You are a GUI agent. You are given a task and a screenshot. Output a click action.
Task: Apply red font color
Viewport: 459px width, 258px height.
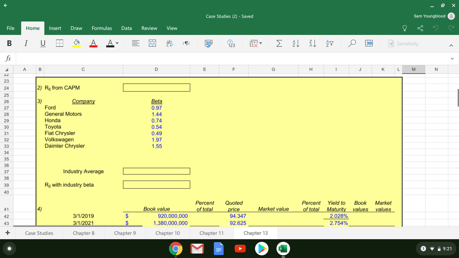[93, 44]
